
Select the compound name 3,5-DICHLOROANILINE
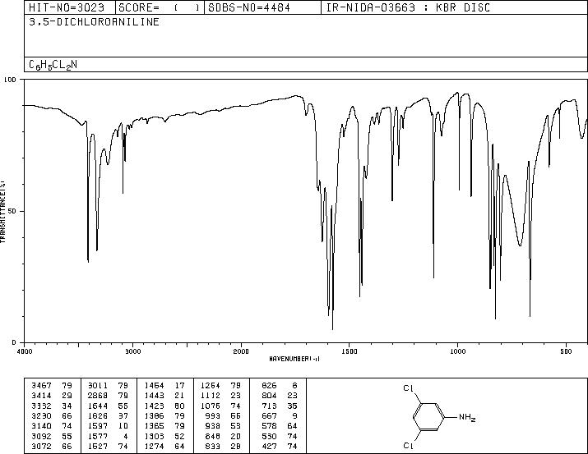(94, 22)
